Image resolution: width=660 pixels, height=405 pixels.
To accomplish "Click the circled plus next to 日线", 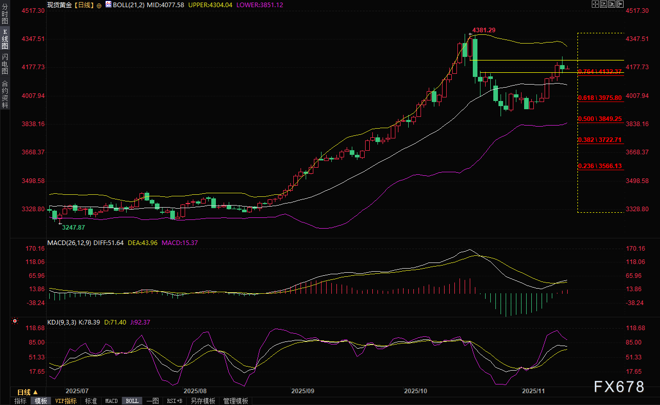I will pyautogui.click(x=99, y=5).
